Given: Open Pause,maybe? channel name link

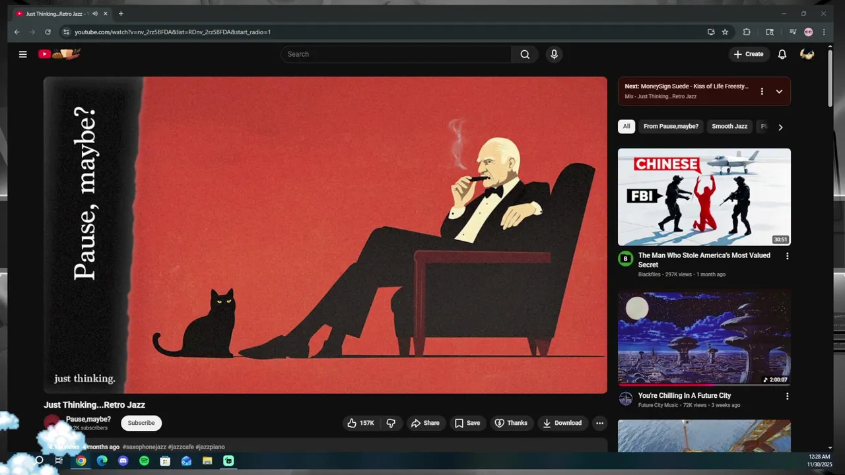Looking at the screenshot, I should [x=88, y=420].
